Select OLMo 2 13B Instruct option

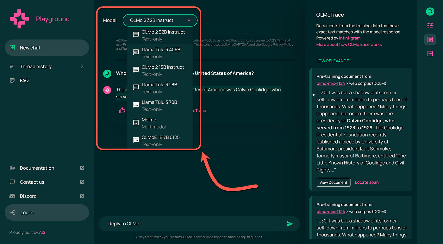click(160, 70)
